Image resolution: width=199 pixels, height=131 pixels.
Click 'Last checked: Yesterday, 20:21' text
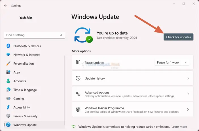pos(117,38)
